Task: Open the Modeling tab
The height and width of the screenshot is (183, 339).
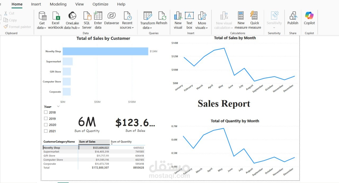Action: [x=58, y=4]
